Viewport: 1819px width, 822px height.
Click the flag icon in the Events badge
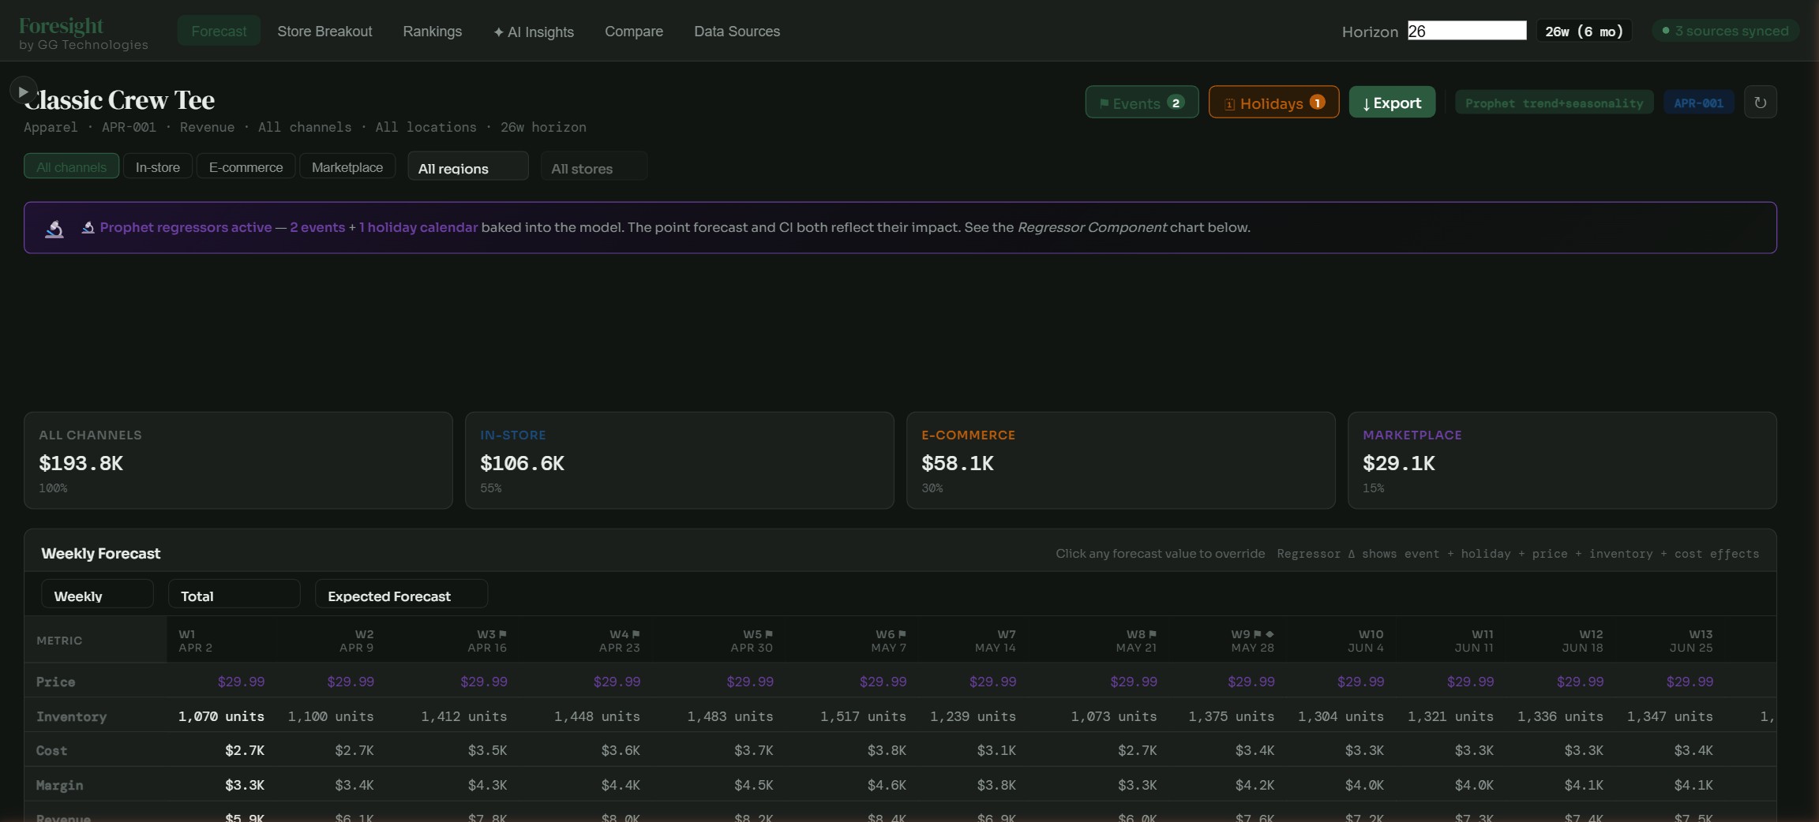(x=1104, y=103)
